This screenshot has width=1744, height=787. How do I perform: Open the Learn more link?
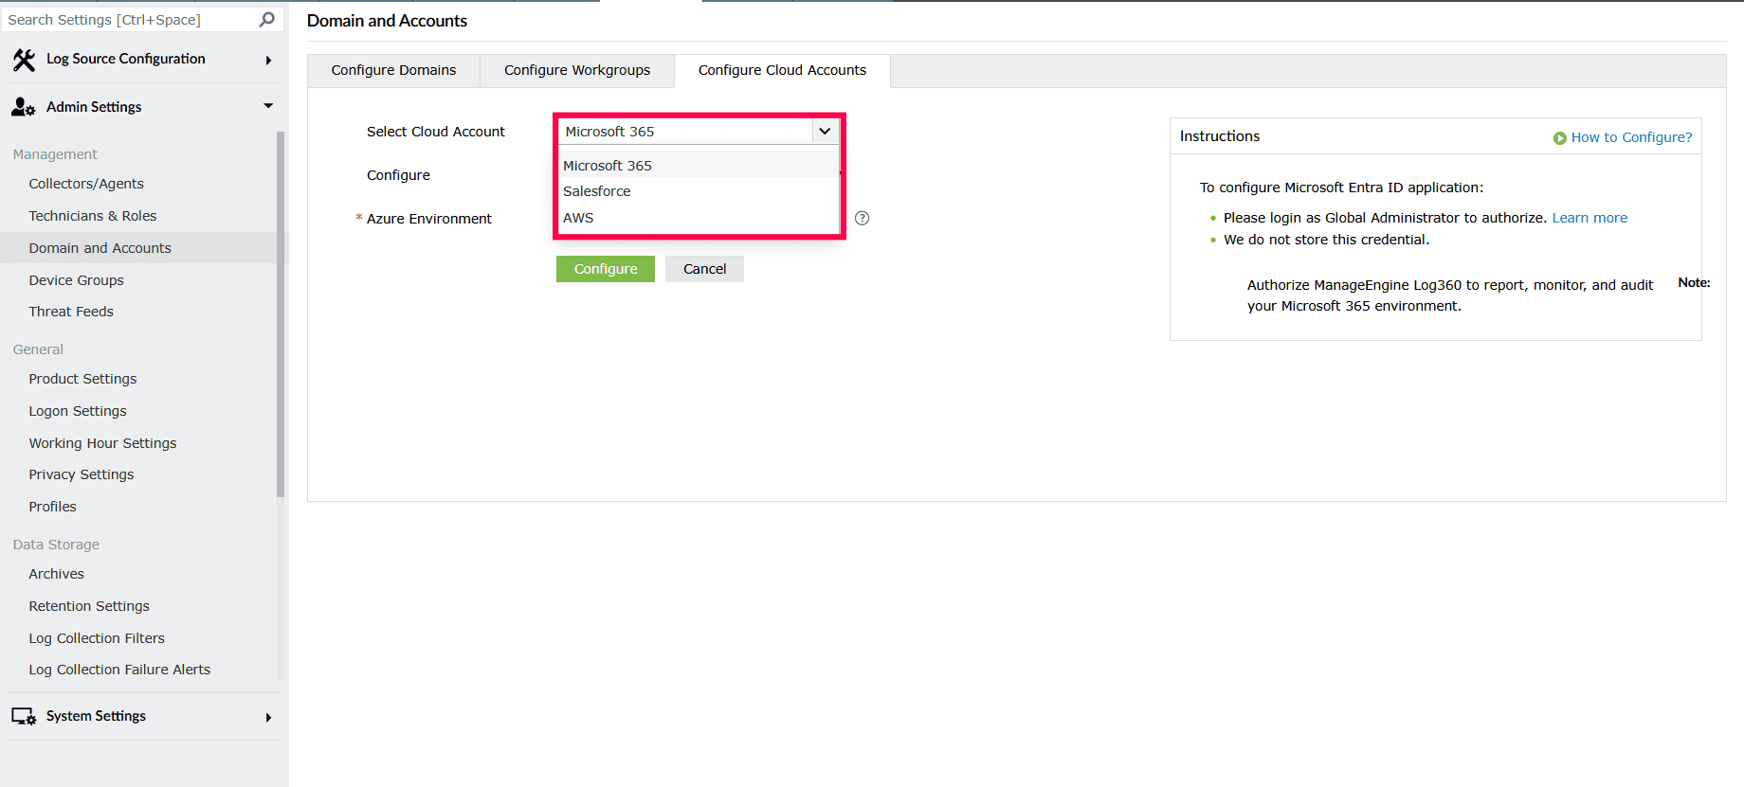point(1590,218)
